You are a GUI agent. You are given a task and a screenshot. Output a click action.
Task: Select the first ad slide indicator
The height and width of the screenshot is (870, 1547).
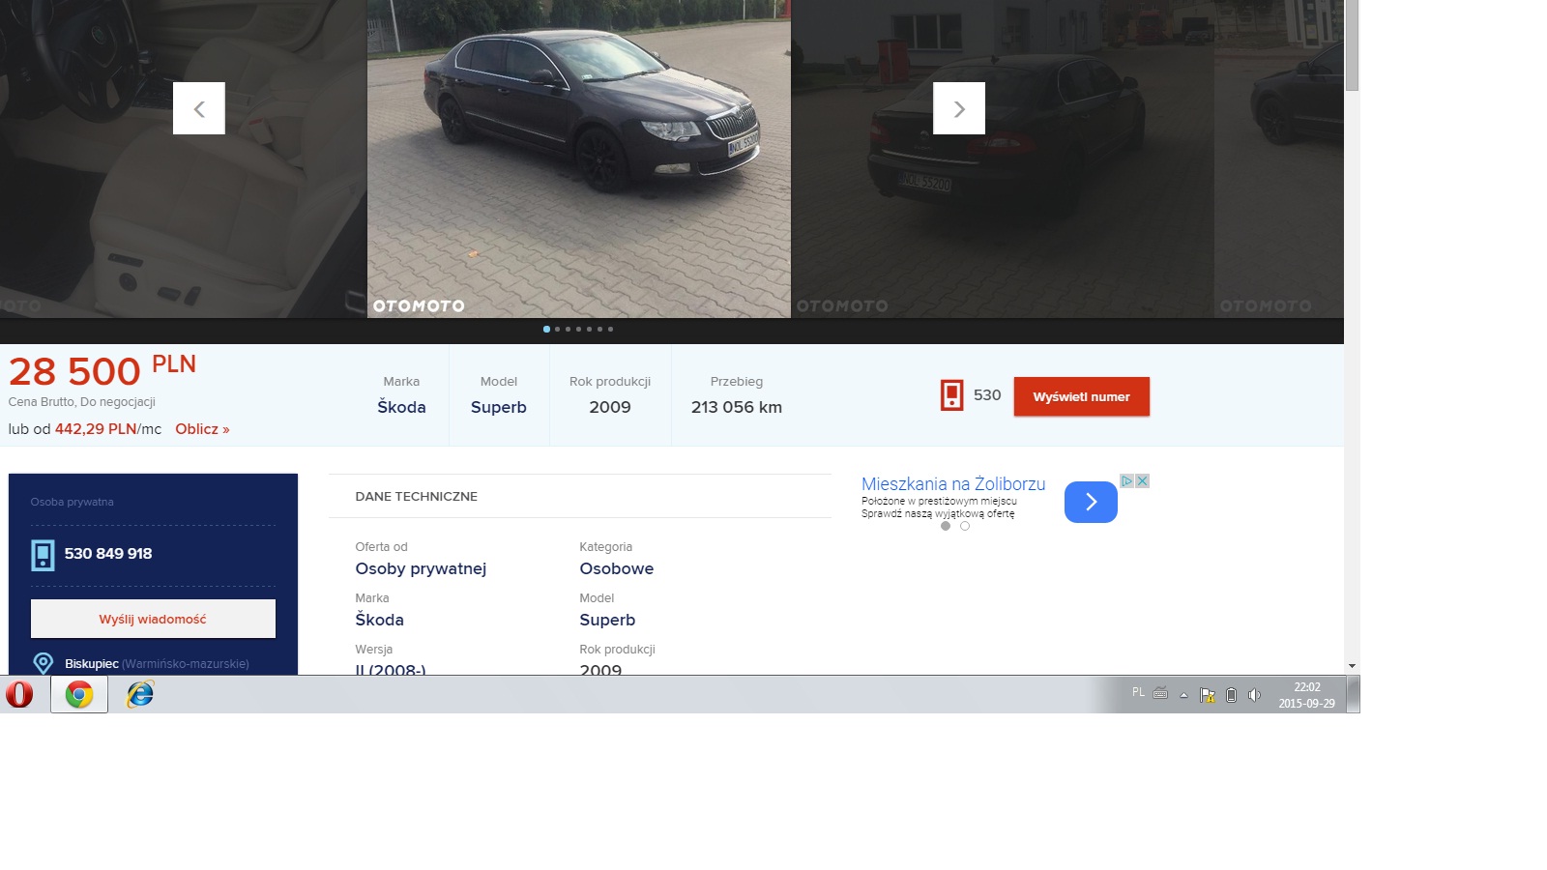[x=946, y=526]
